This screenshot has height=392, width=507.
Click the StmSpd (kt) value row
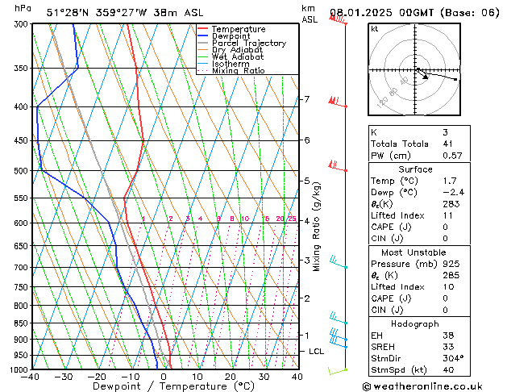[x=416, y=370]
